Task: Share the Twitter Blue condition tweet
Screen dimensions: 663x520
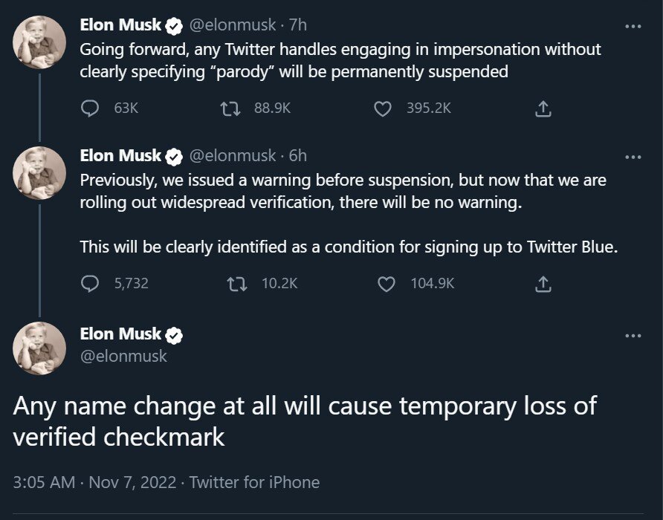Action: point(543,284)
